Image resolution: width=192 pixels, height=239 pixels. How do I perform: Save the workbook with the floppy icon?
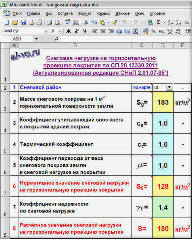pyautogui.click(x=23, y=23)
